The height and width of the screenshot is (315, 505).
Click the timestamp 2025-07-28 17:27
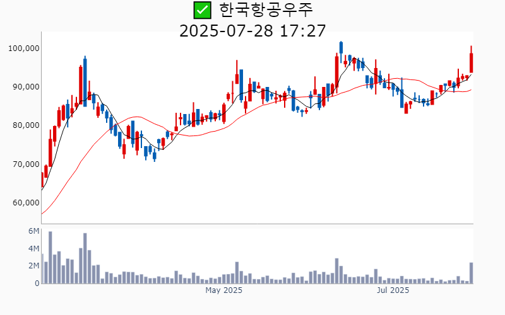click(252, 31)
